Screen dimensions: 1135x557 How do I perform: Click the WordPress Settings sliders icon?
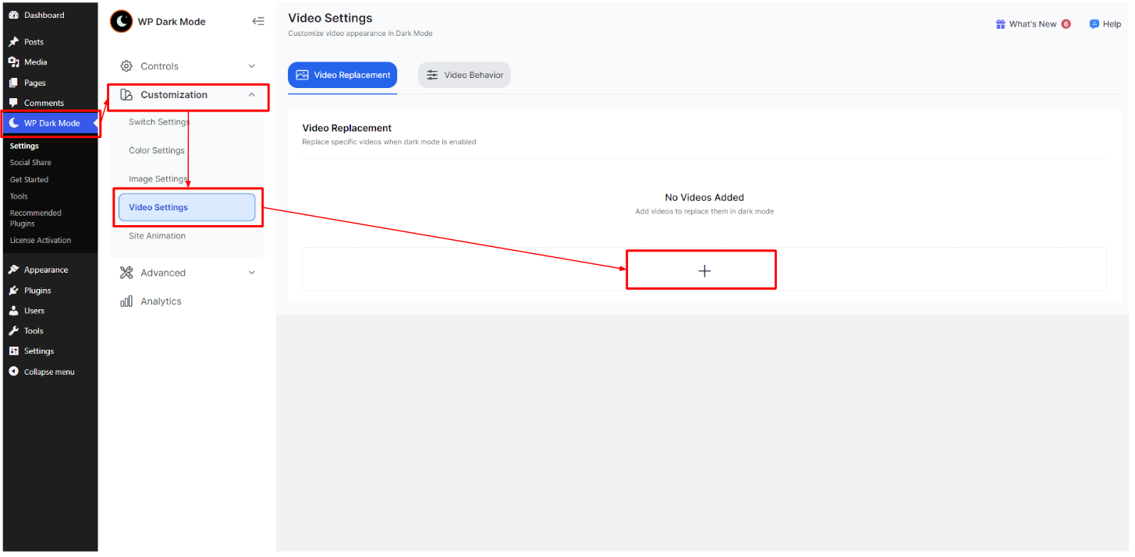13,351
